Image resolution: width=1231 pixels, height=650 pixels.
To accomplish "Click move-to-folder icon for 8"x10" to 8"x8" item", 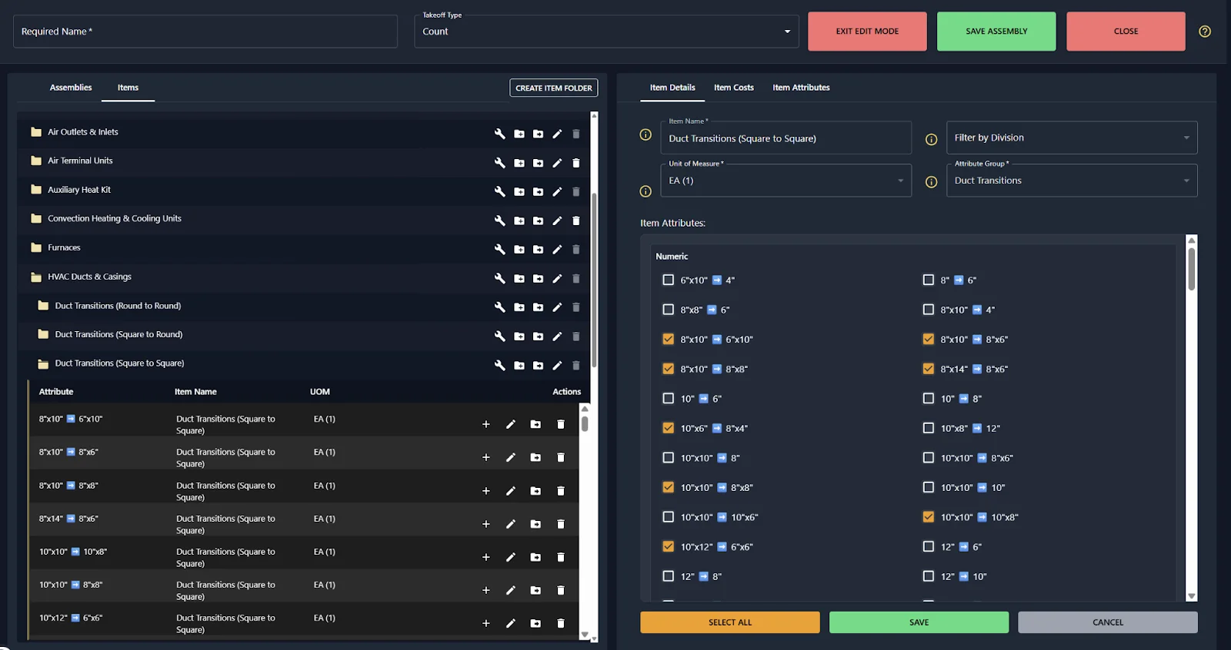I will [535, 491].
